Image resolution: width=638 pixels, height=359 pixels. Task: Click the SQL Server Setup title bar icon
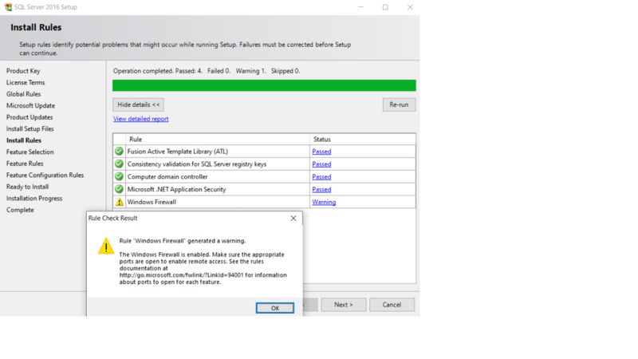8,7
